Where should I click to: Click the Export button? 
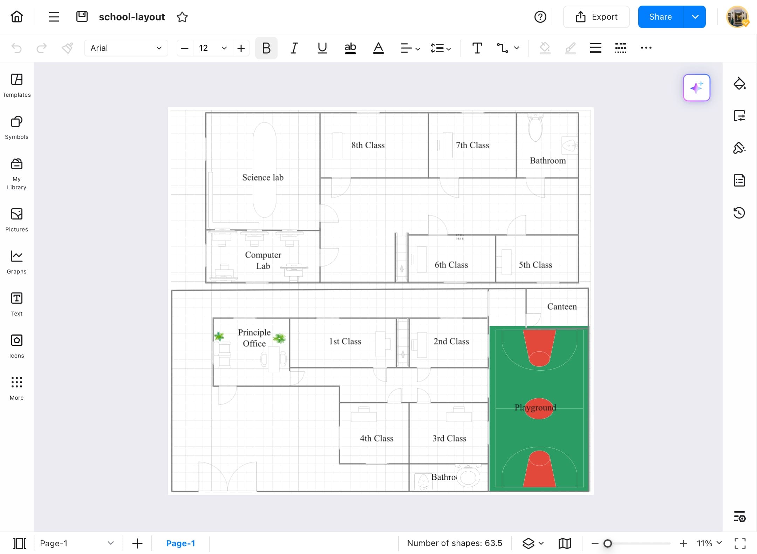(x=596, y=17)
